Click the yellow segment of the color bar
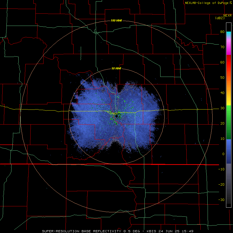The height and width of the screenshot is (233, 233). pyautogui.click(x=229, y=102)
